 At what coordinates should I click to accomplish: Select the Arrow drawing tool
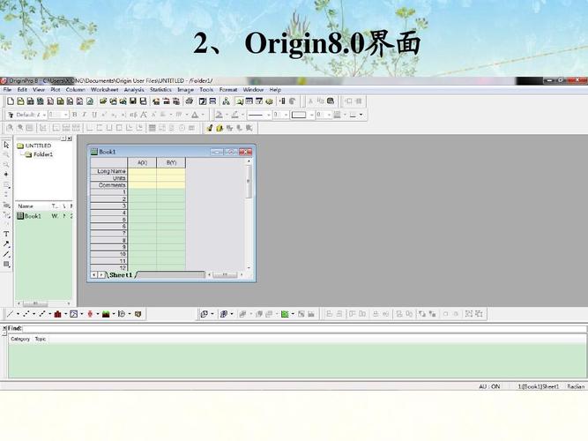6,244
